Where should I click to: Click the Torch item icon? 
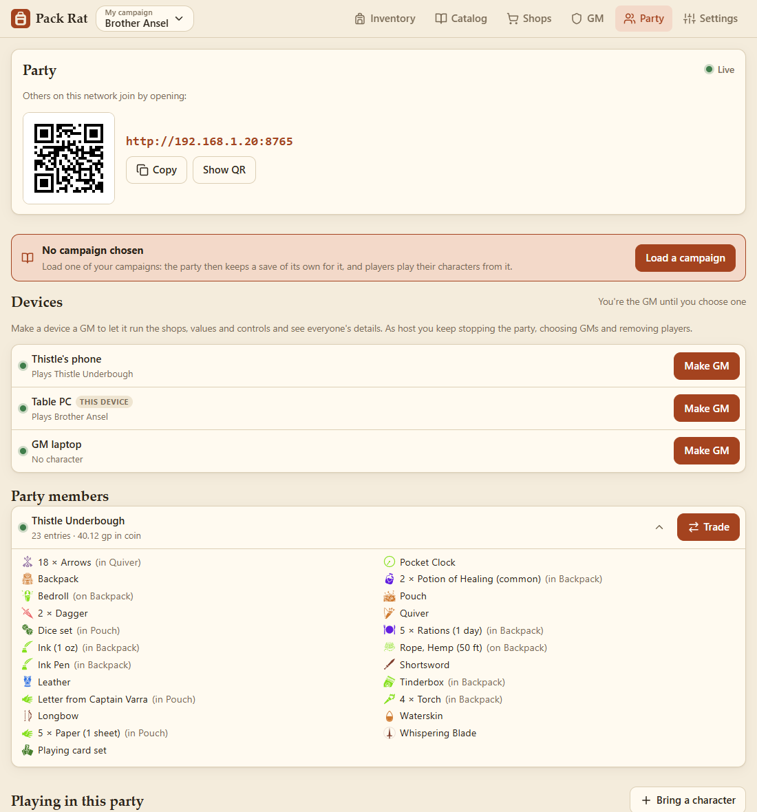point(390,698)
